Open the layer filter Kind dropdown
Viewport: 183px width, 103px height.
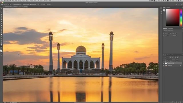pos(166,57)
